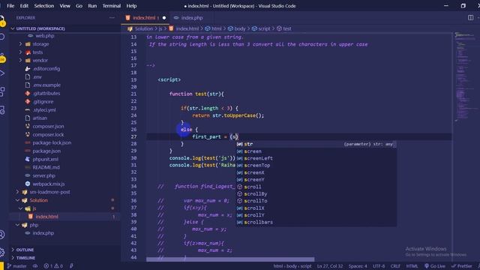Choose 'screen' suggestion in autocomplete list
This screenshot has width=480, height=270.
316,151
